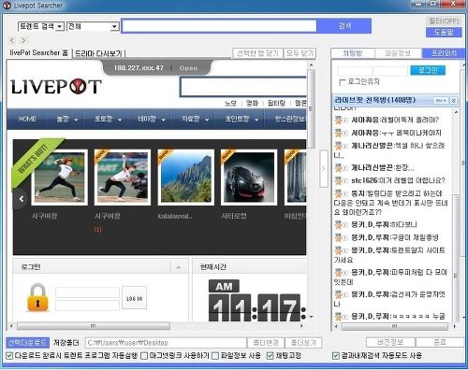The width and height of the screenshot is (468, 370).
Task: Check the 로그인유지 checkbox
Action: tap(343, 82)
